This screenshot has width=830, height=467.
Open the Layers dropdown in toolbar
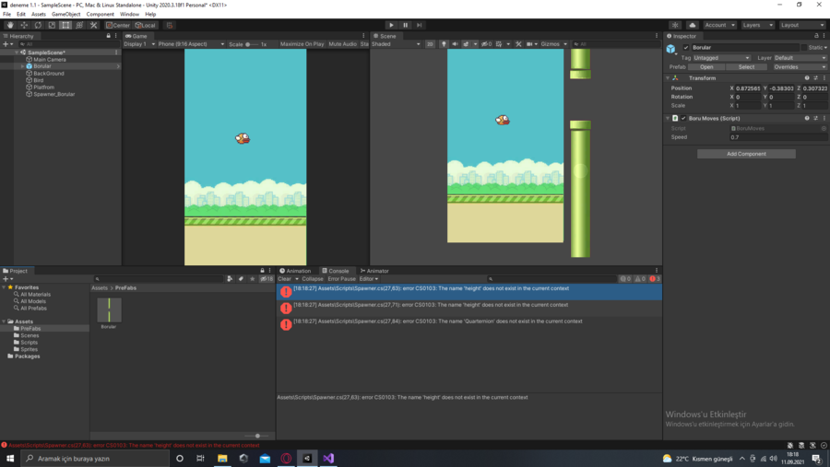click(757, 25)
